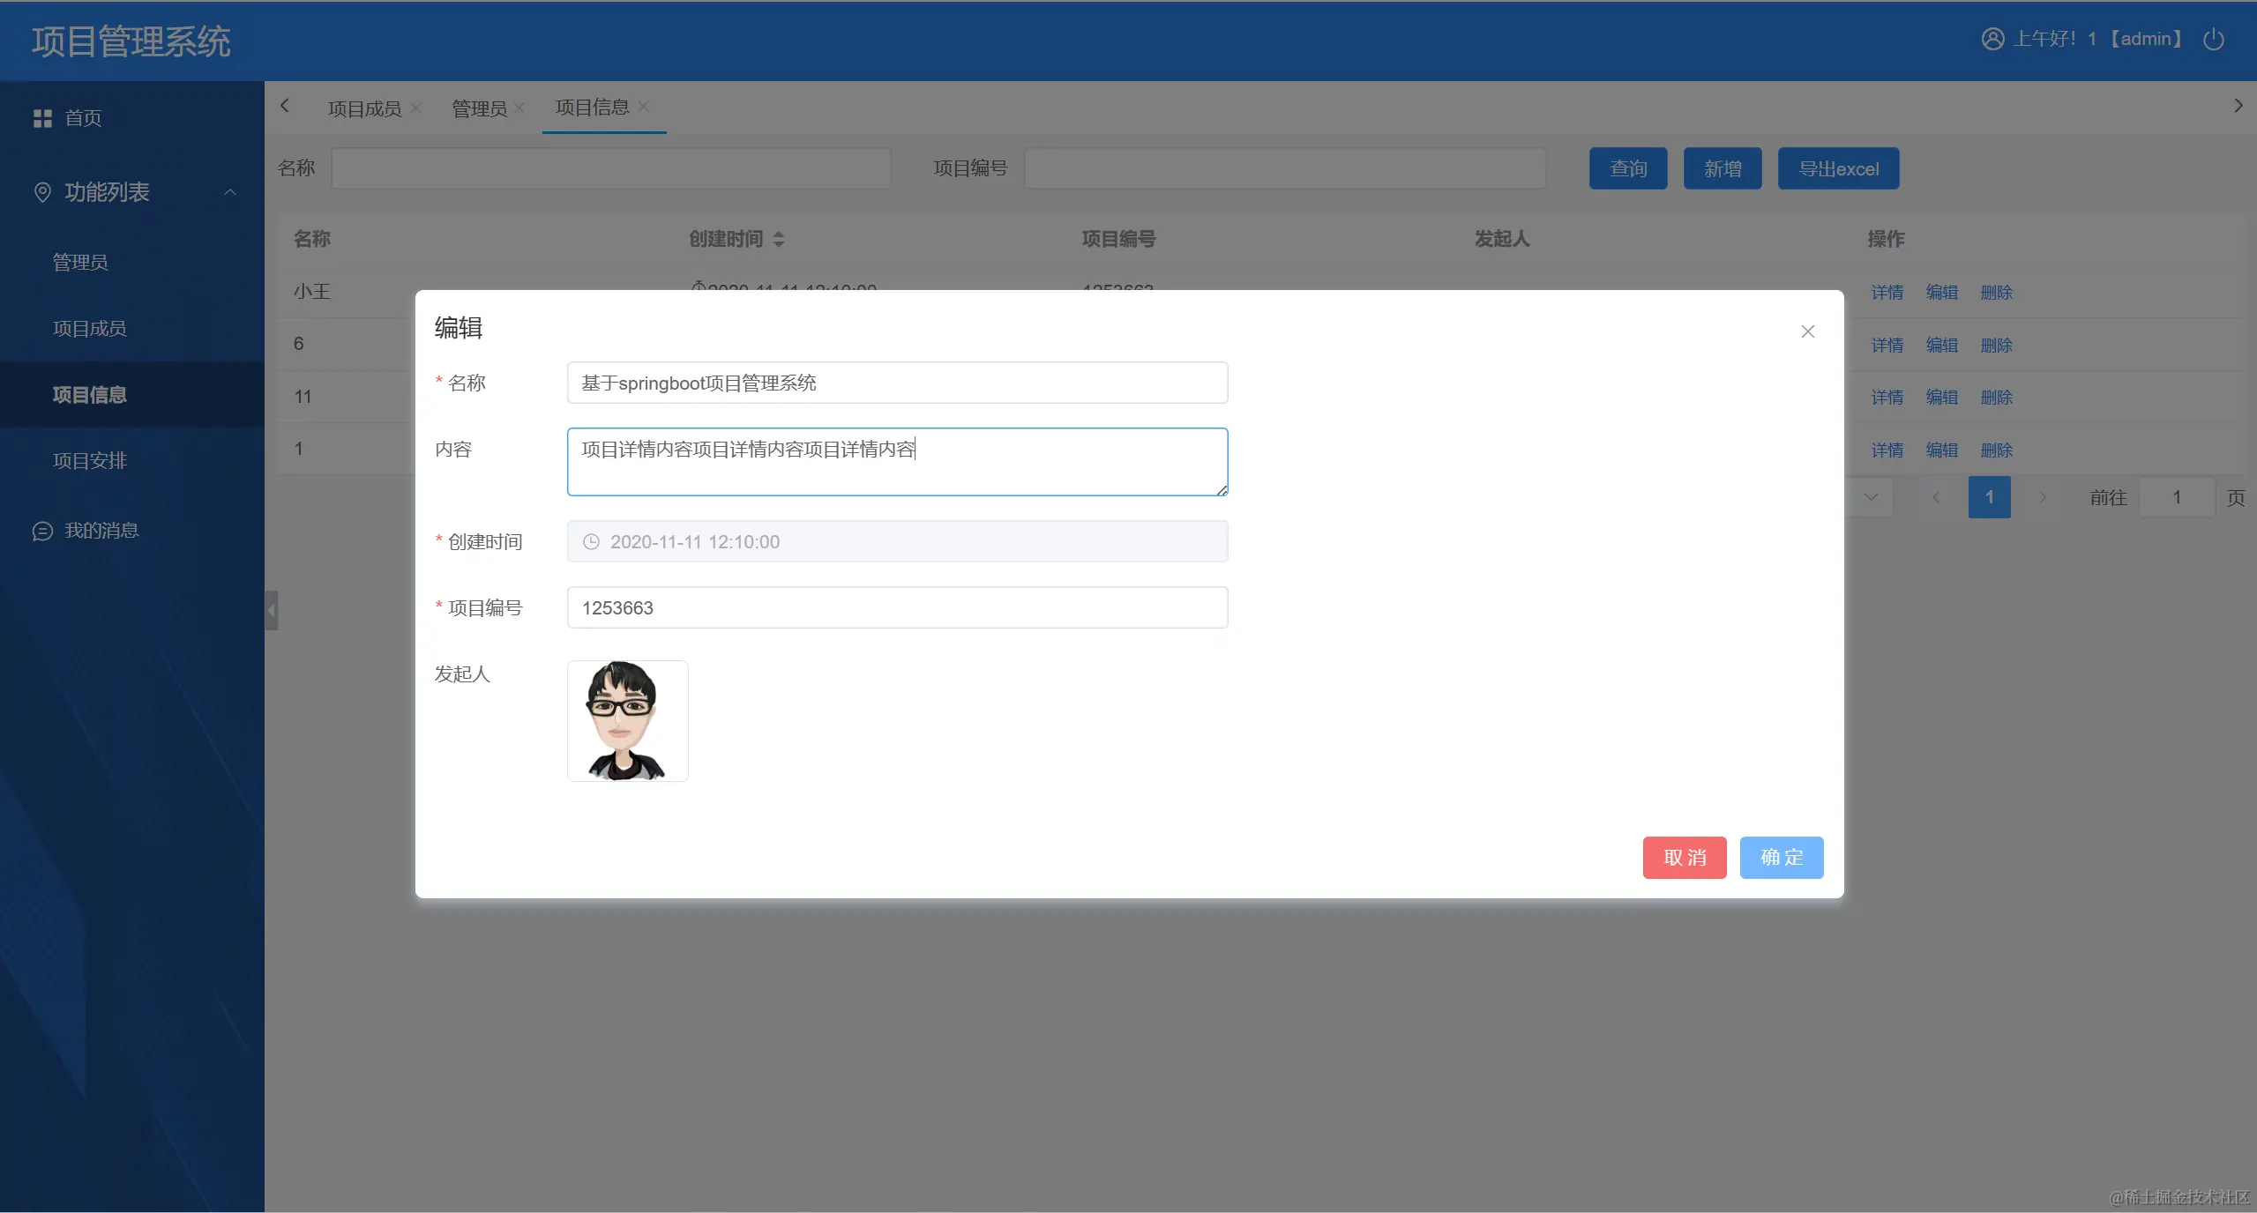Sort the table by 创建时间 arrows
The image size is (2257, 1213).
(778, 239)
